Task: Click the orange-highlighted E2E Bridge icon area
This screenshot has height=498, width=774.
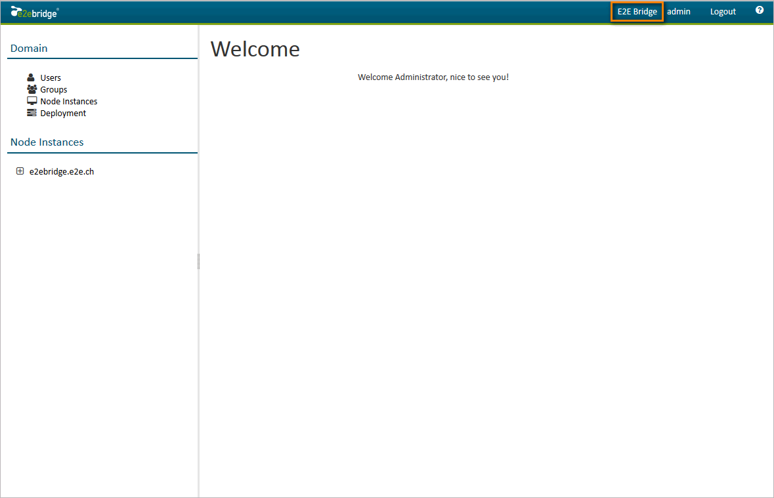Action: [x=636, y=11]
